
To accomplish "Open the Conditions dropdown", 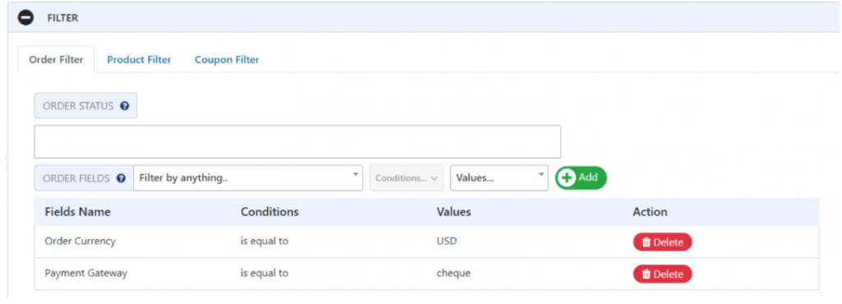I will point(406,178).
